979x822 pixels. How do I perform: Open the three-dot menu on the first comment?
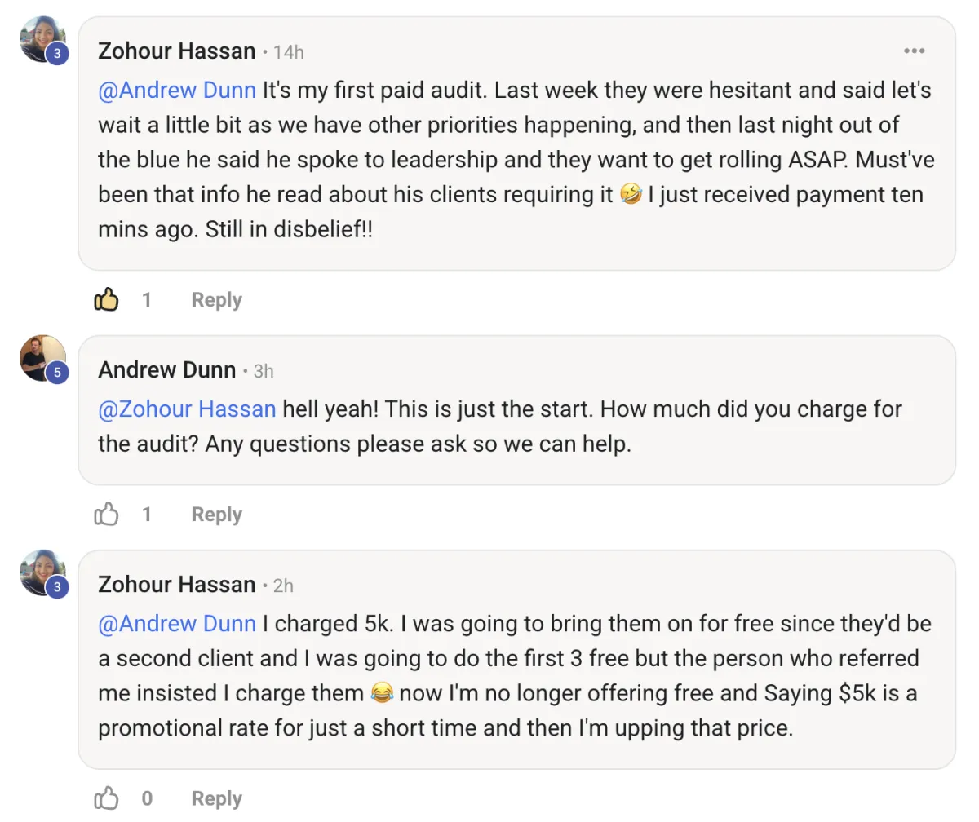point(915,51)
